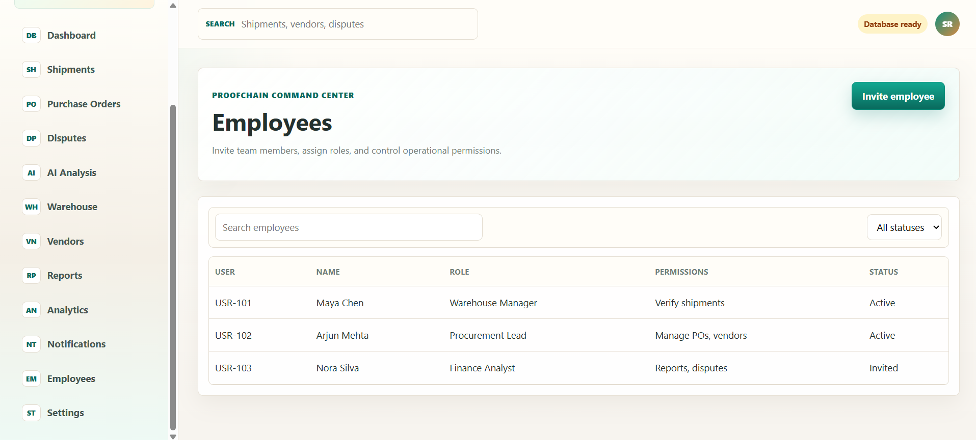The height and width of the screenshot is (440, 976).
Task: Open the SR user avatar
Action: click(x=947, y=24)
